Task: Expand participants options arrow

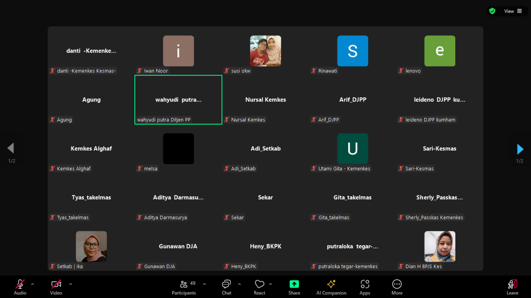Action: point(204,284)
